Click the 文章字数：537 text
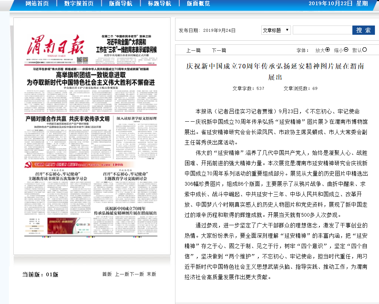Screen dimensions: 379x304 (248, 88)
